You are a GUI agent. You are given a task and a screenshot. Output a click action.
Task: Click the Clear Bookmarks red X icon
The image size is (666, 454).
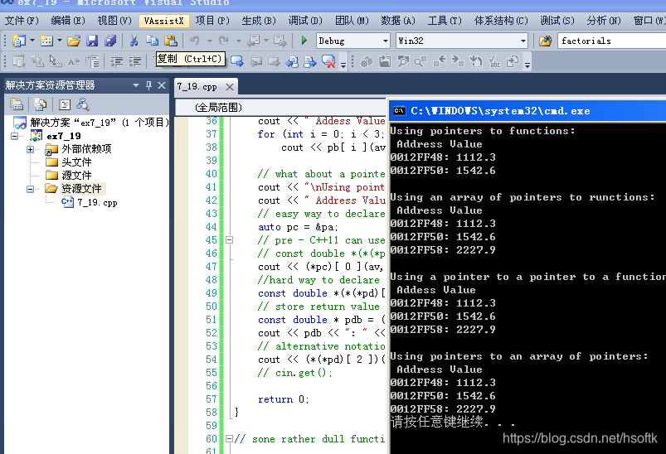(328, 61)
